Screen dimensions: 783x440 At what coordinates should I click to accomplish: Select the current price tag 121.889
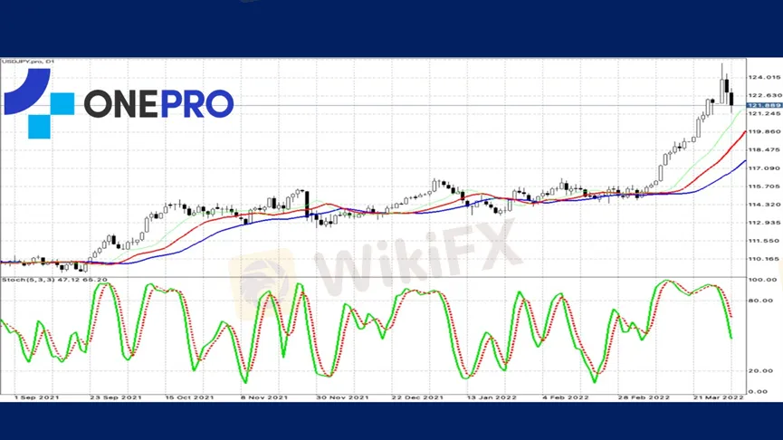(x=763, y=106)
